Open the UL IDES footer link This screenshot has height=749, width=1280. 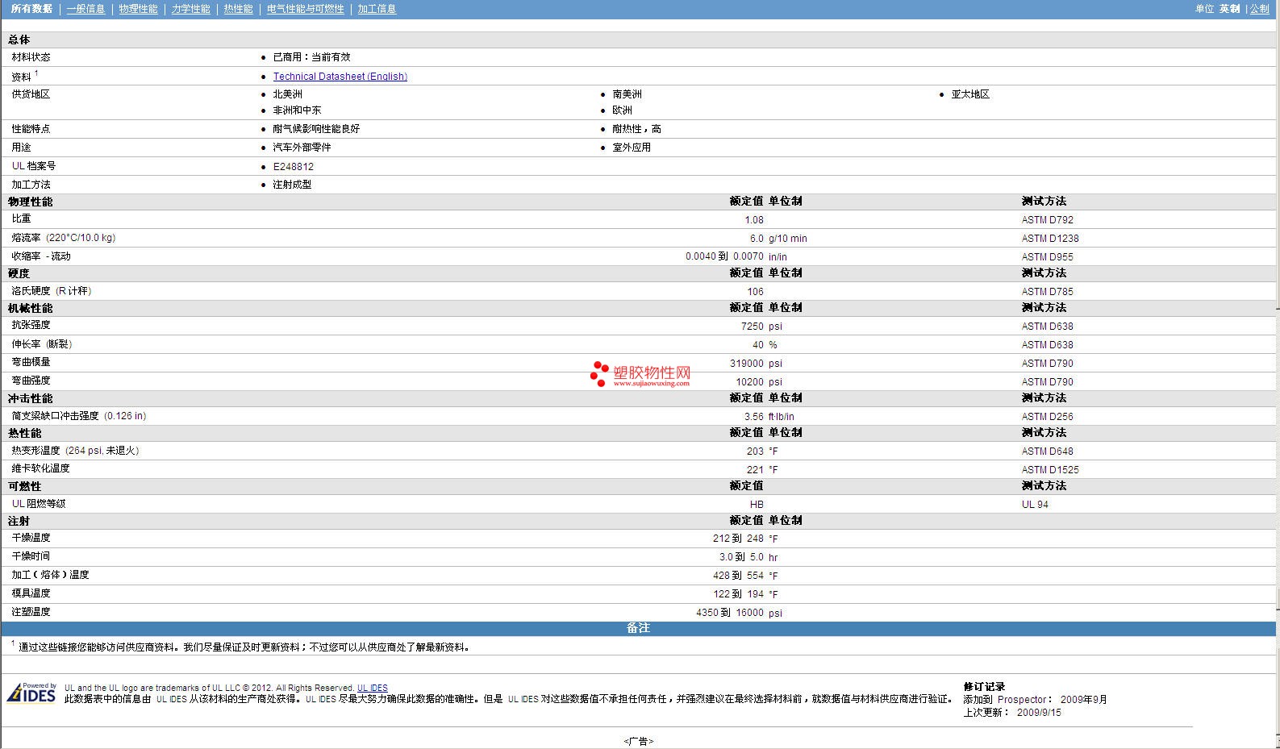pos(372,688)
